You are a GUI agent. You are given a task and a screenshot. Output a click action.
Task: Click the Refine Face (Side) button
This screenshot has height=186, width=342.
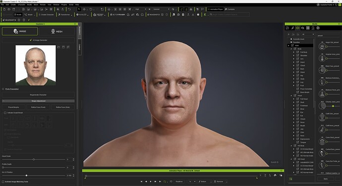pos(63,107)
